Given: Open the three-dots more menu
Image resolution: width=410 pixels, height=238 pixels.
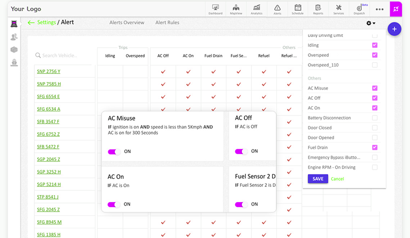Looking at the screenshot, I should [x=380, y=9].
